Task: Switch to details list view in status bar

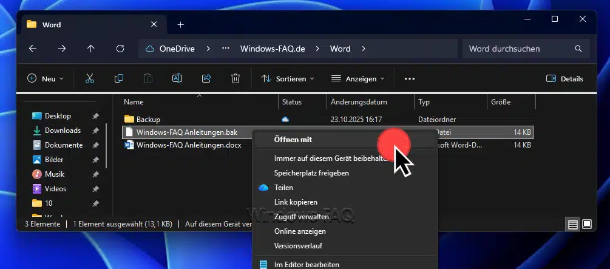Action: (x=572, y=224)
